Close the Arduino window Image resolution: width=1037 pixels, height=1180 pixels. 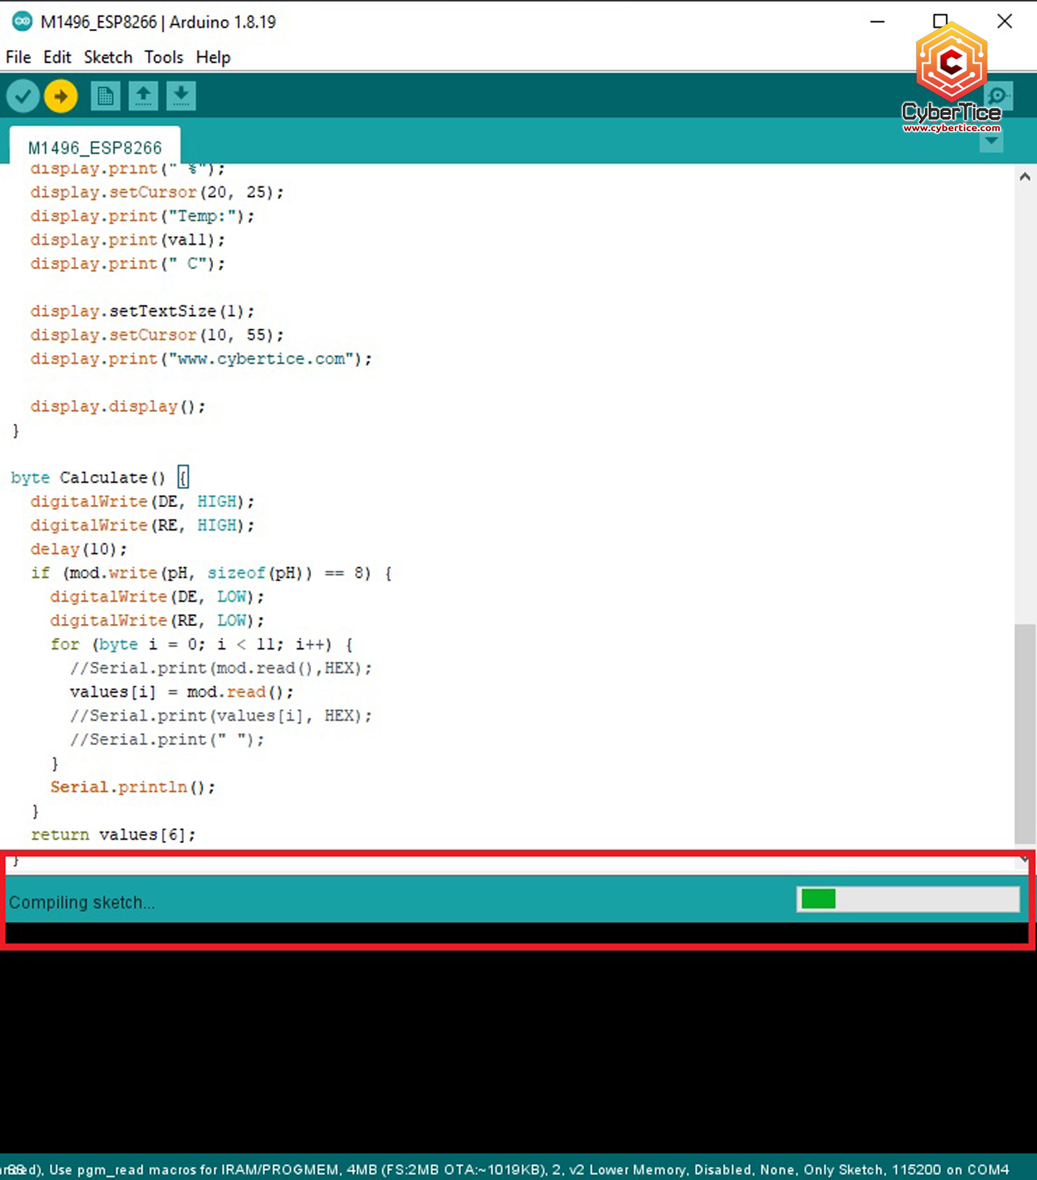1005,21
